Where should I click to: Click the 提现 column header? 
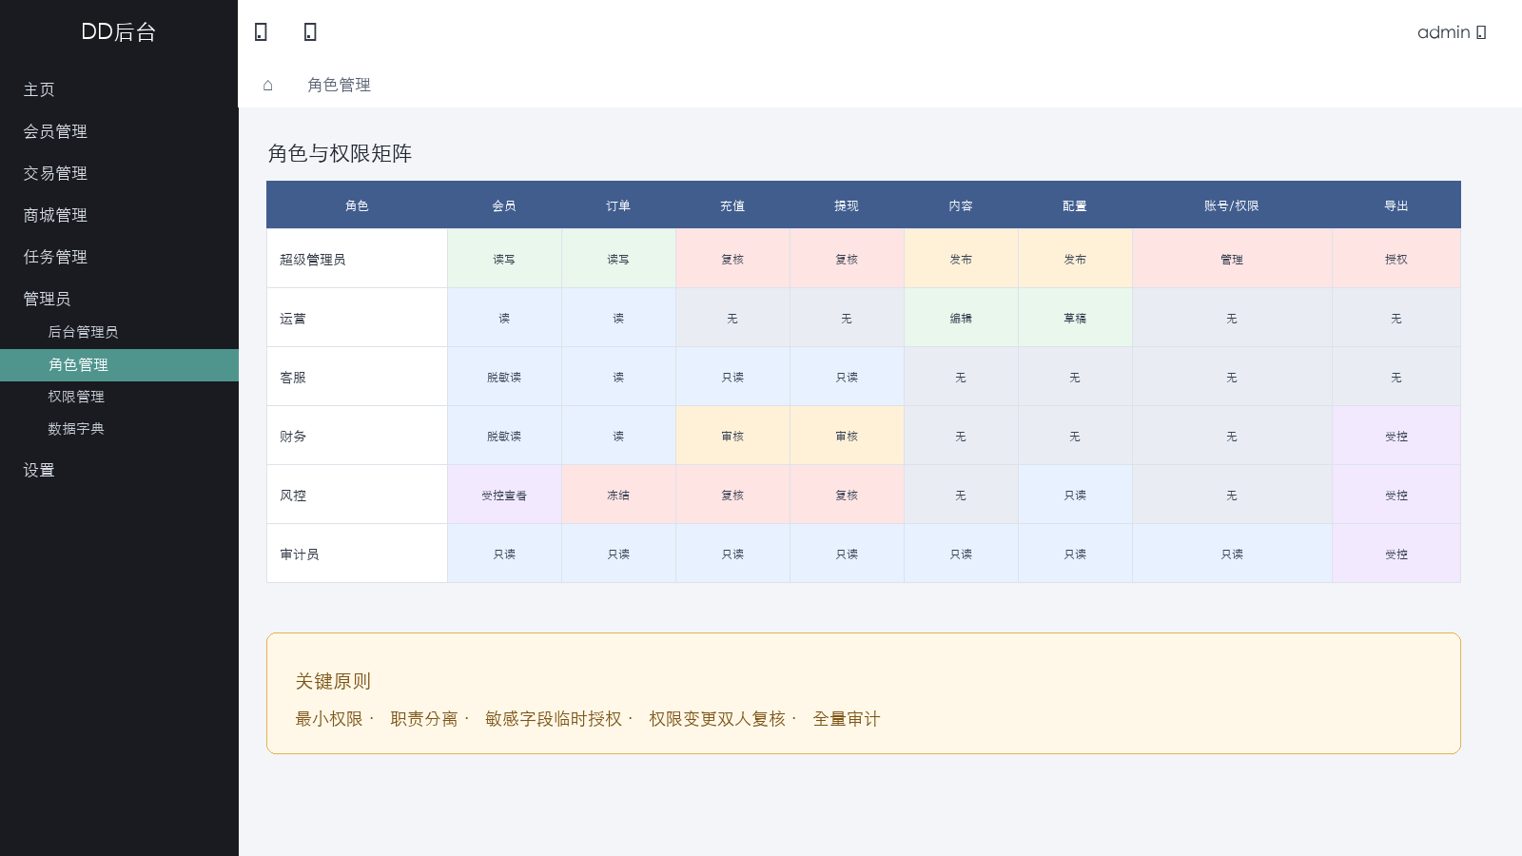pyautogui.click(x=847, y=205)
